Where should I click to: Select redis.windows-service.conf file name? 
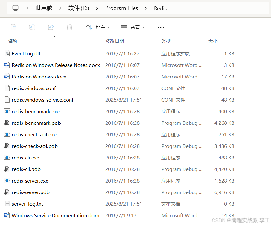point(42,100)
